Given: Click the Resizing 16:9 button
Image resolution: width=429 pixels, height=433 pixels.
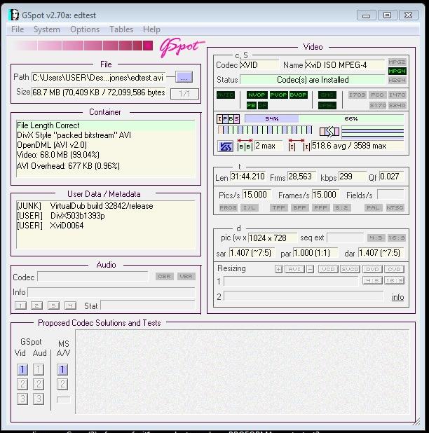Looking at the screenshot, I should click(394, 280).
